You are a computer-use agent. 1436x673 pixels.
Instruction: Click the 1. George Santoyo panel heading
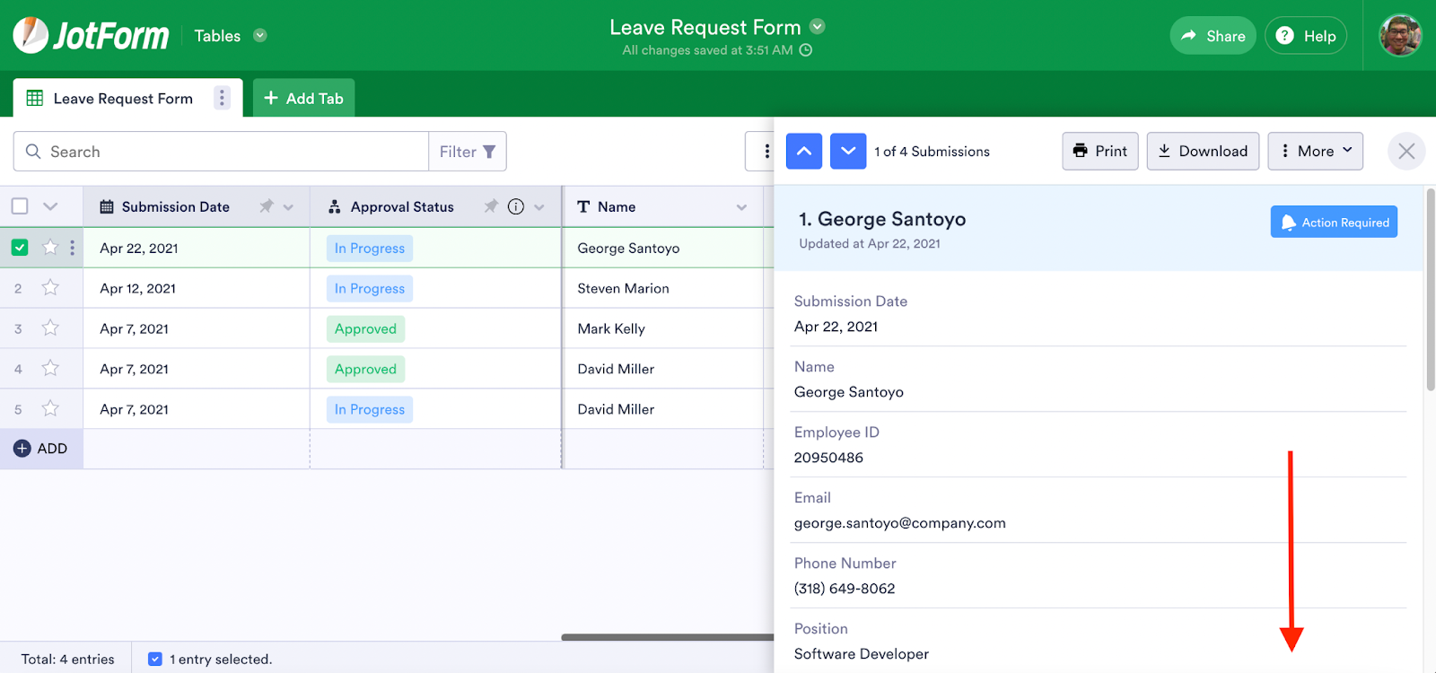coord(882,219)
